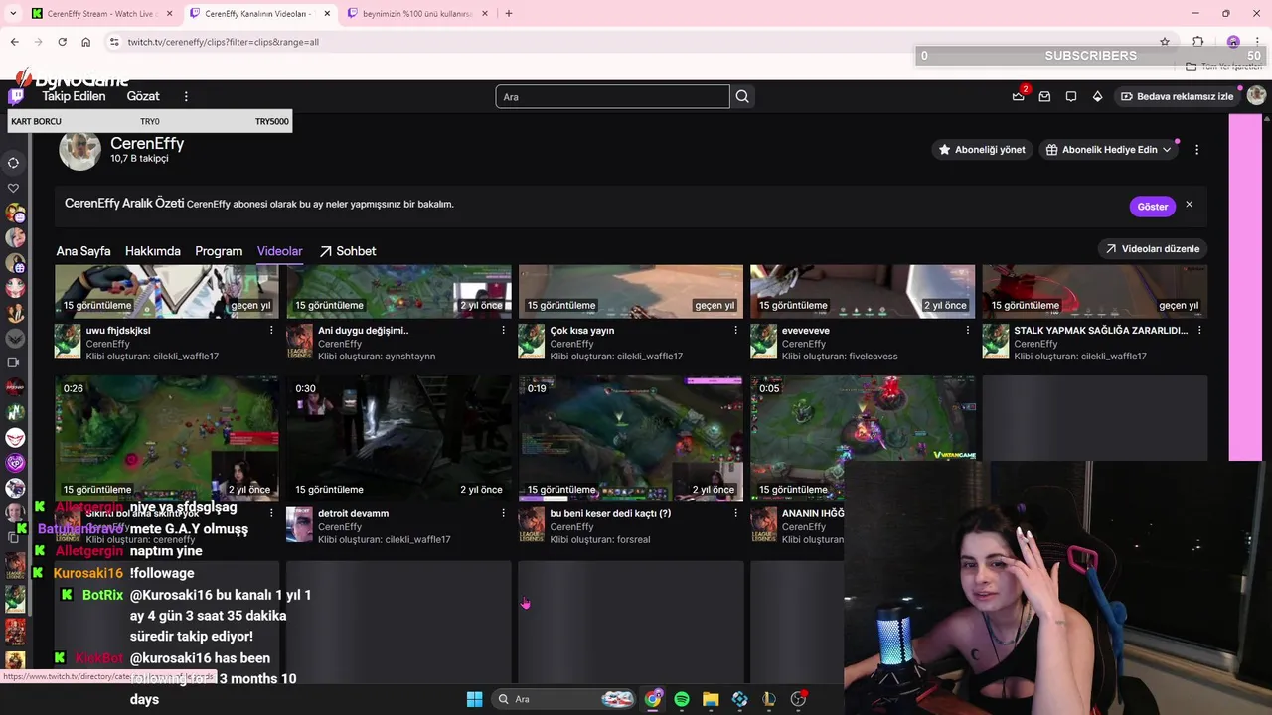1272x715 pixels.
Task: Select the Videolar tab
Action: pos(279,251)
